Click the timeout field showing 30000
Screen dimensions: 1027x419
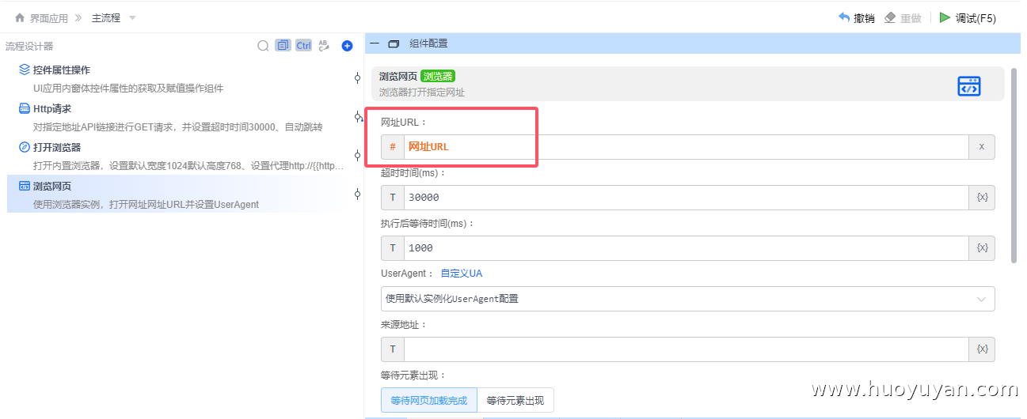pyautogui.click(x=687, y=198)
